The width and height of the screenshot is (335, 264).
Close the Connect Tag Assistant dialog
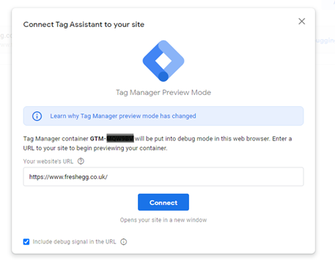[302, 21]
